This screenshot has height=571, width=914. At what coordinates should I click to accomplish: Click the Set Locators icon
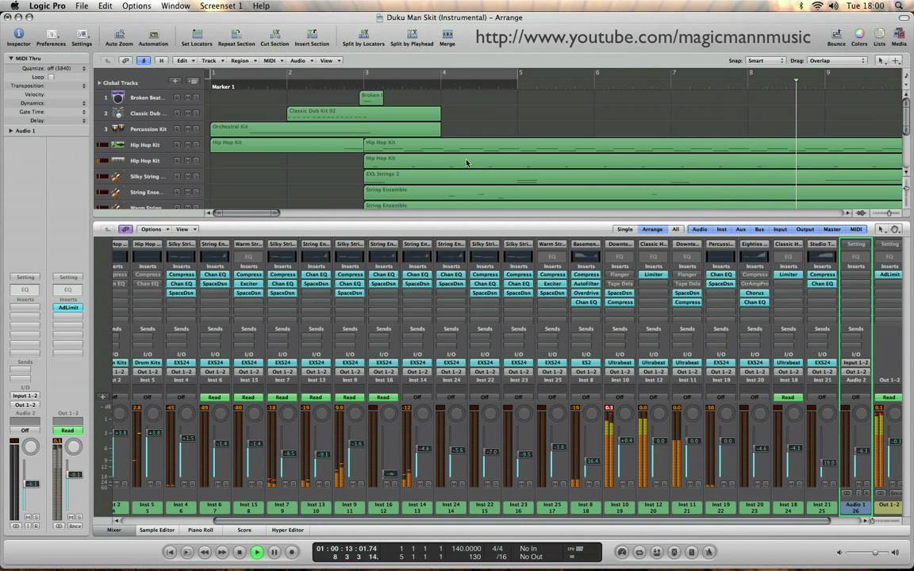[197, 34]
